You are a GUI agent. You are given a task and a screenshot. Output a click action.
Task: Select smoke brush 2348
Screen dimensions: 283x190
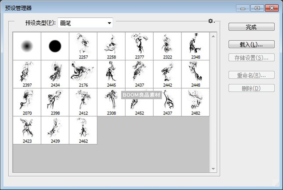coord(195,45)
